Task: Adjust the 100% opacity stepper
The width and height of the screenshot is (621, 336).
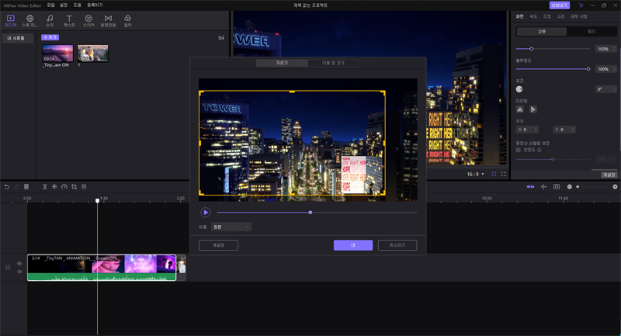Action: pyautogui.click(x=606, y=69)
